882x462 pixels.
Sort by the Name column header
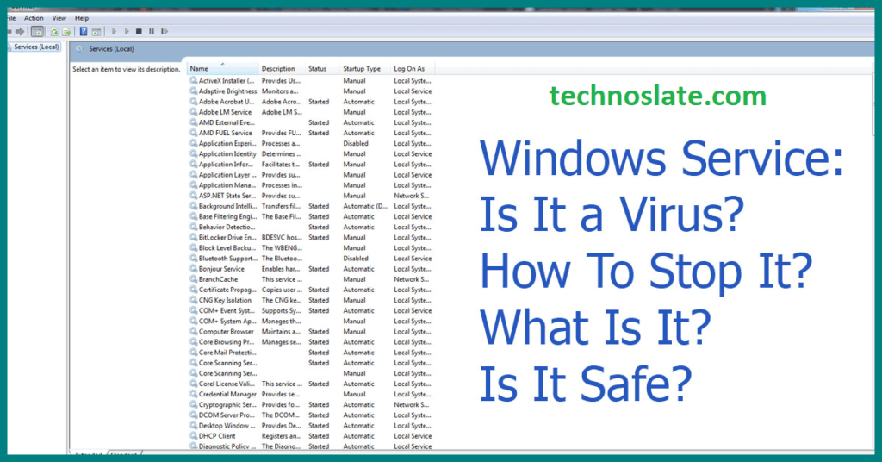tap(223, 69)
